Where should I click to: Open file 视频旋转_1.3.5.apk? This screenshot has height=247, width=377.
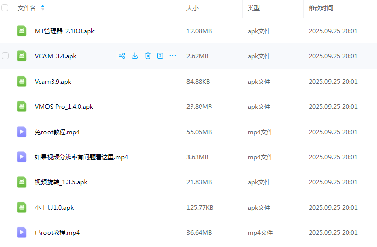[x=61, y=182]
